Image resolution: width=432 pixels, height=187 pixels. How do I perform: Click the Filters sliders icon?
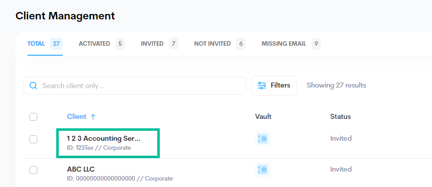click(x=262, y=86)
